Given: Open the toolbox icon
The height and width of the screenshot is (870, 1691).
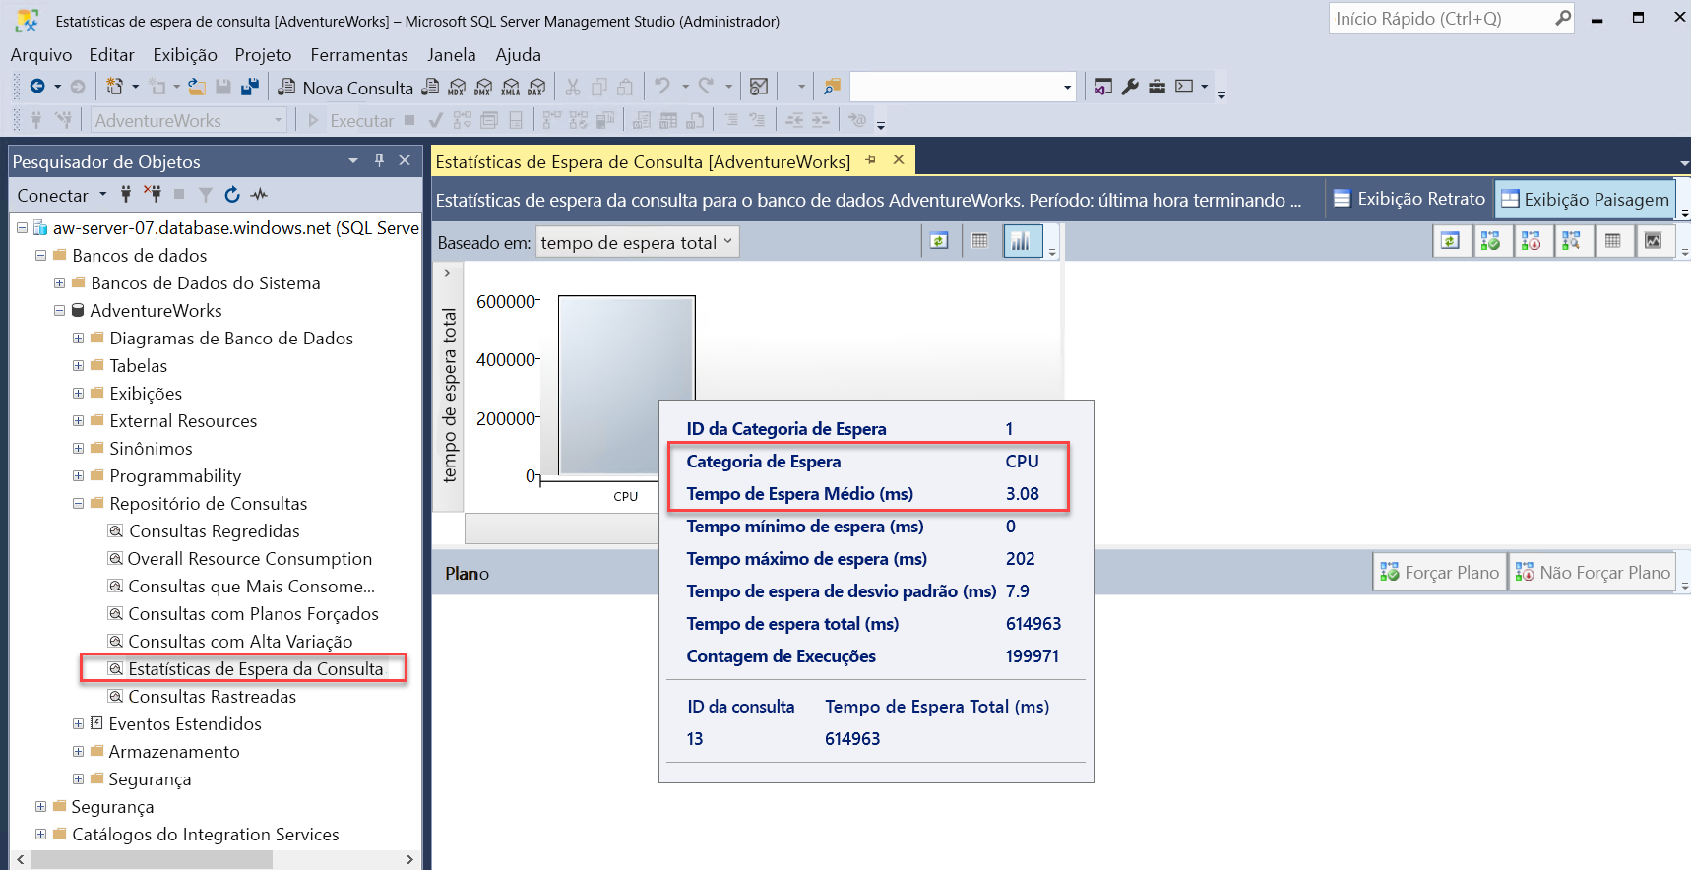Looking at the screenshot, I should click(x=1157, y=87).
